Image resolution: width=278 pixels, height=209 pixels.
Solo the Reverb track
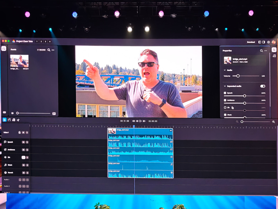click(x=27, y=173)
